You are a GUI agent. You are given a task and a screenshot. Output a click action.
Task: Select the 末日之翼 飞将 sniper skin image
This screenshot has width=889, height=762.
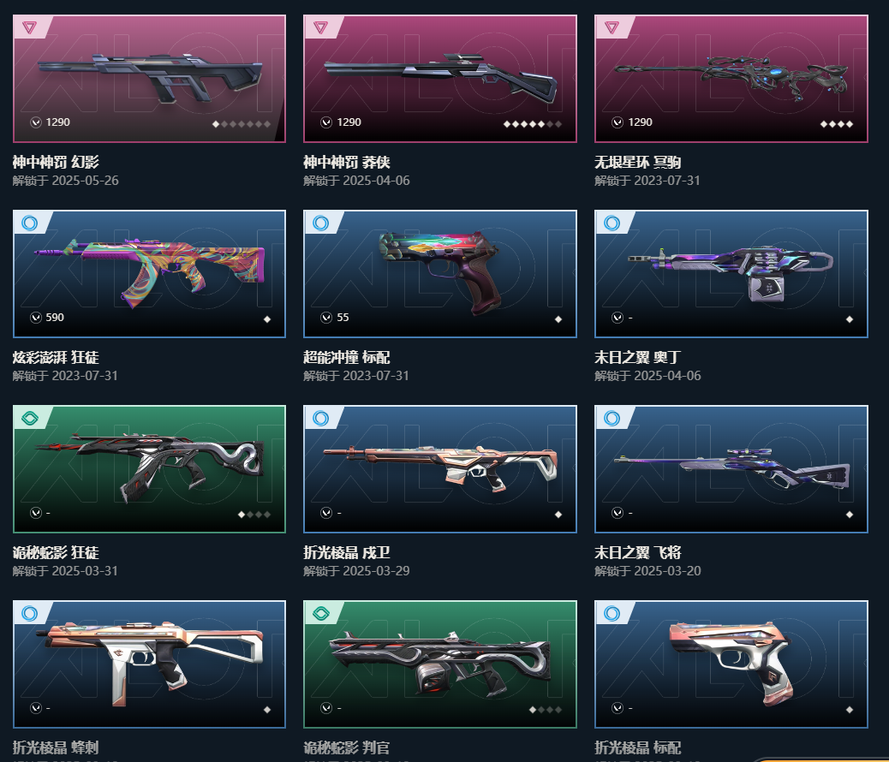(731, 469)
